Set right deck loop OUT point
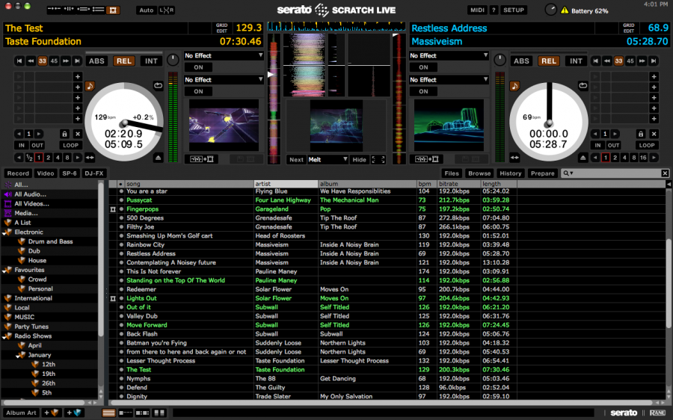673x420 pixels. click(x=613, y=145)
